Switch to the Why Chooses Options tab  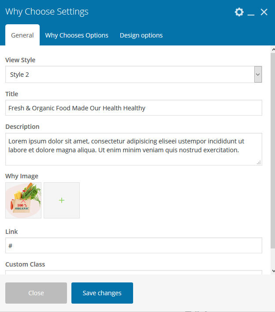tap(77, 35)
